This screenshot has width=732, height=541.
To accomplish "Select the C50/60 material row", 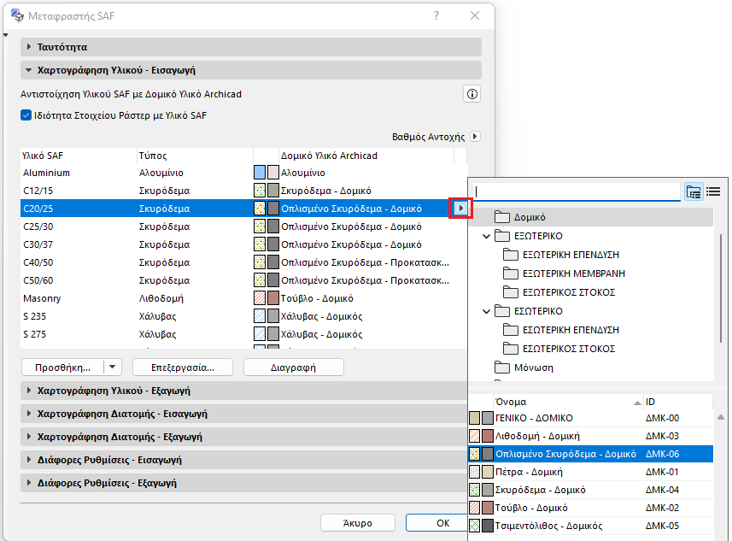I will point(243,280).
